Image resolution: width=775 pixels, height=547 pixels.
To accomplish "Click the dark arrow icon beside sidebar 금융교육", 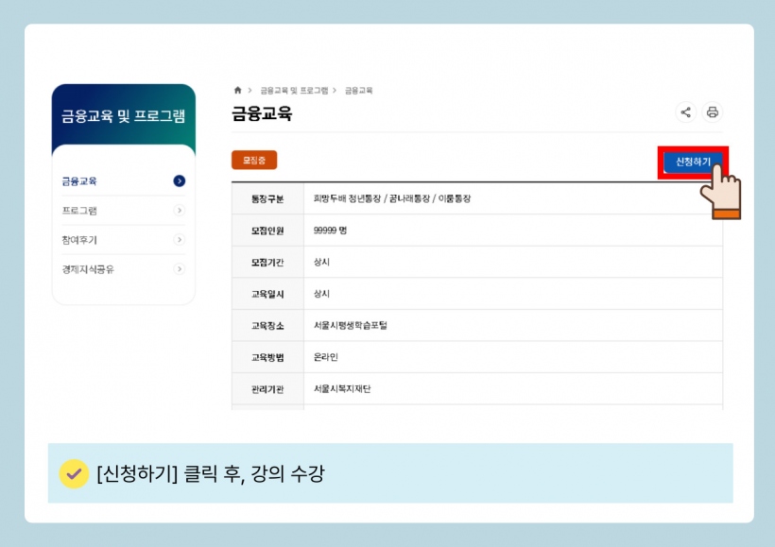I will coord(180,181).
